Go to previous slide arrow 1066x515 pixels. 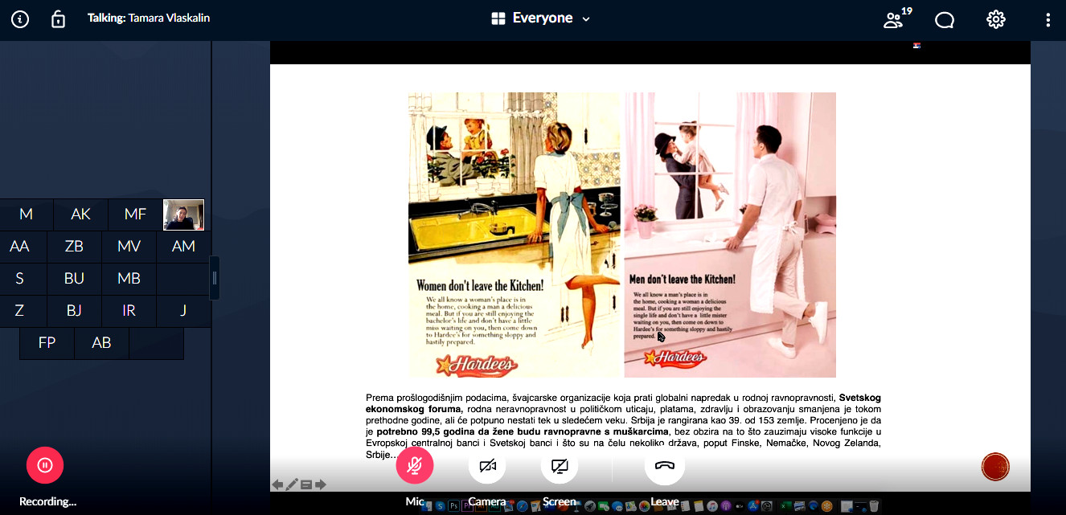coord(277,484)
